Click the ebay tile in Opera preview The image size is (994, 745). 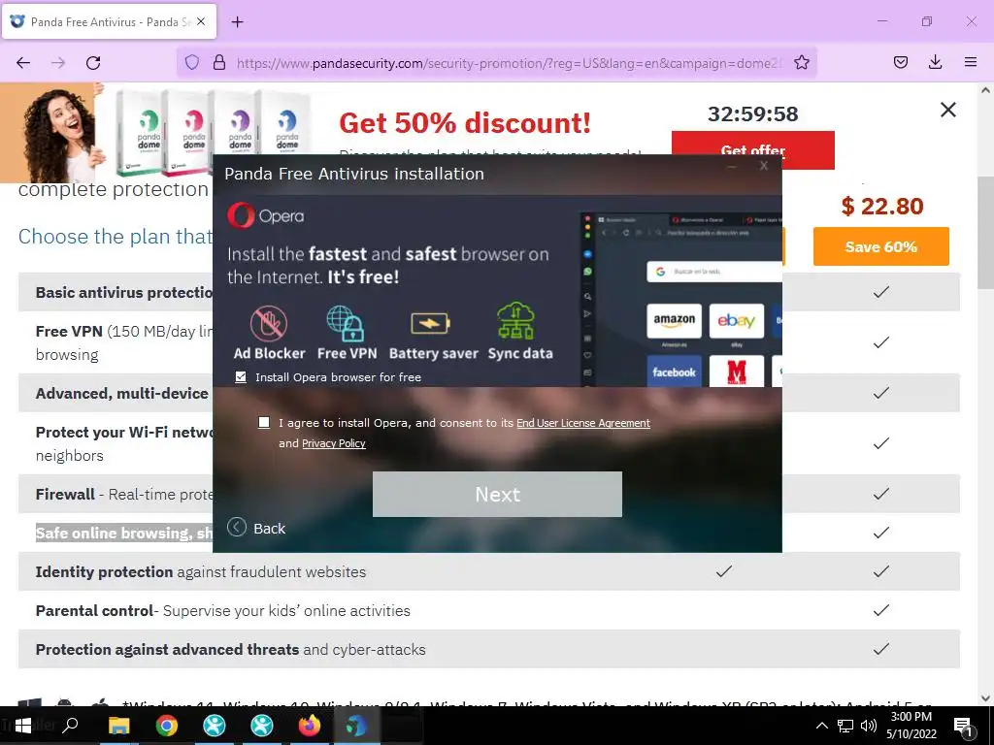click(x=736, y=320)
